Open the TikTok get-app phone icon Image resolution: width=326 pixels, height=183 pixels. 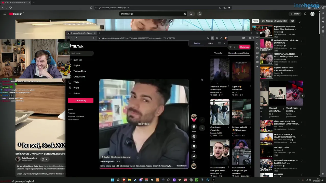[x=235, y=47]
